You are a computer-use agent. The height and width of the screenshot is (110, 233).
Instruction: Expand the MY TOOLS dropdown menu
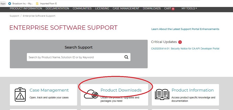pos(189,8)
